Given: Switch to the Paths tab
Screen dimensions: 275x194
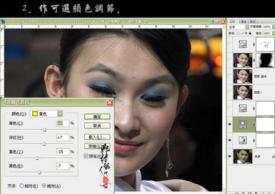Looking at the screenshot, I should pyautogui.click(x=253, y=21).
